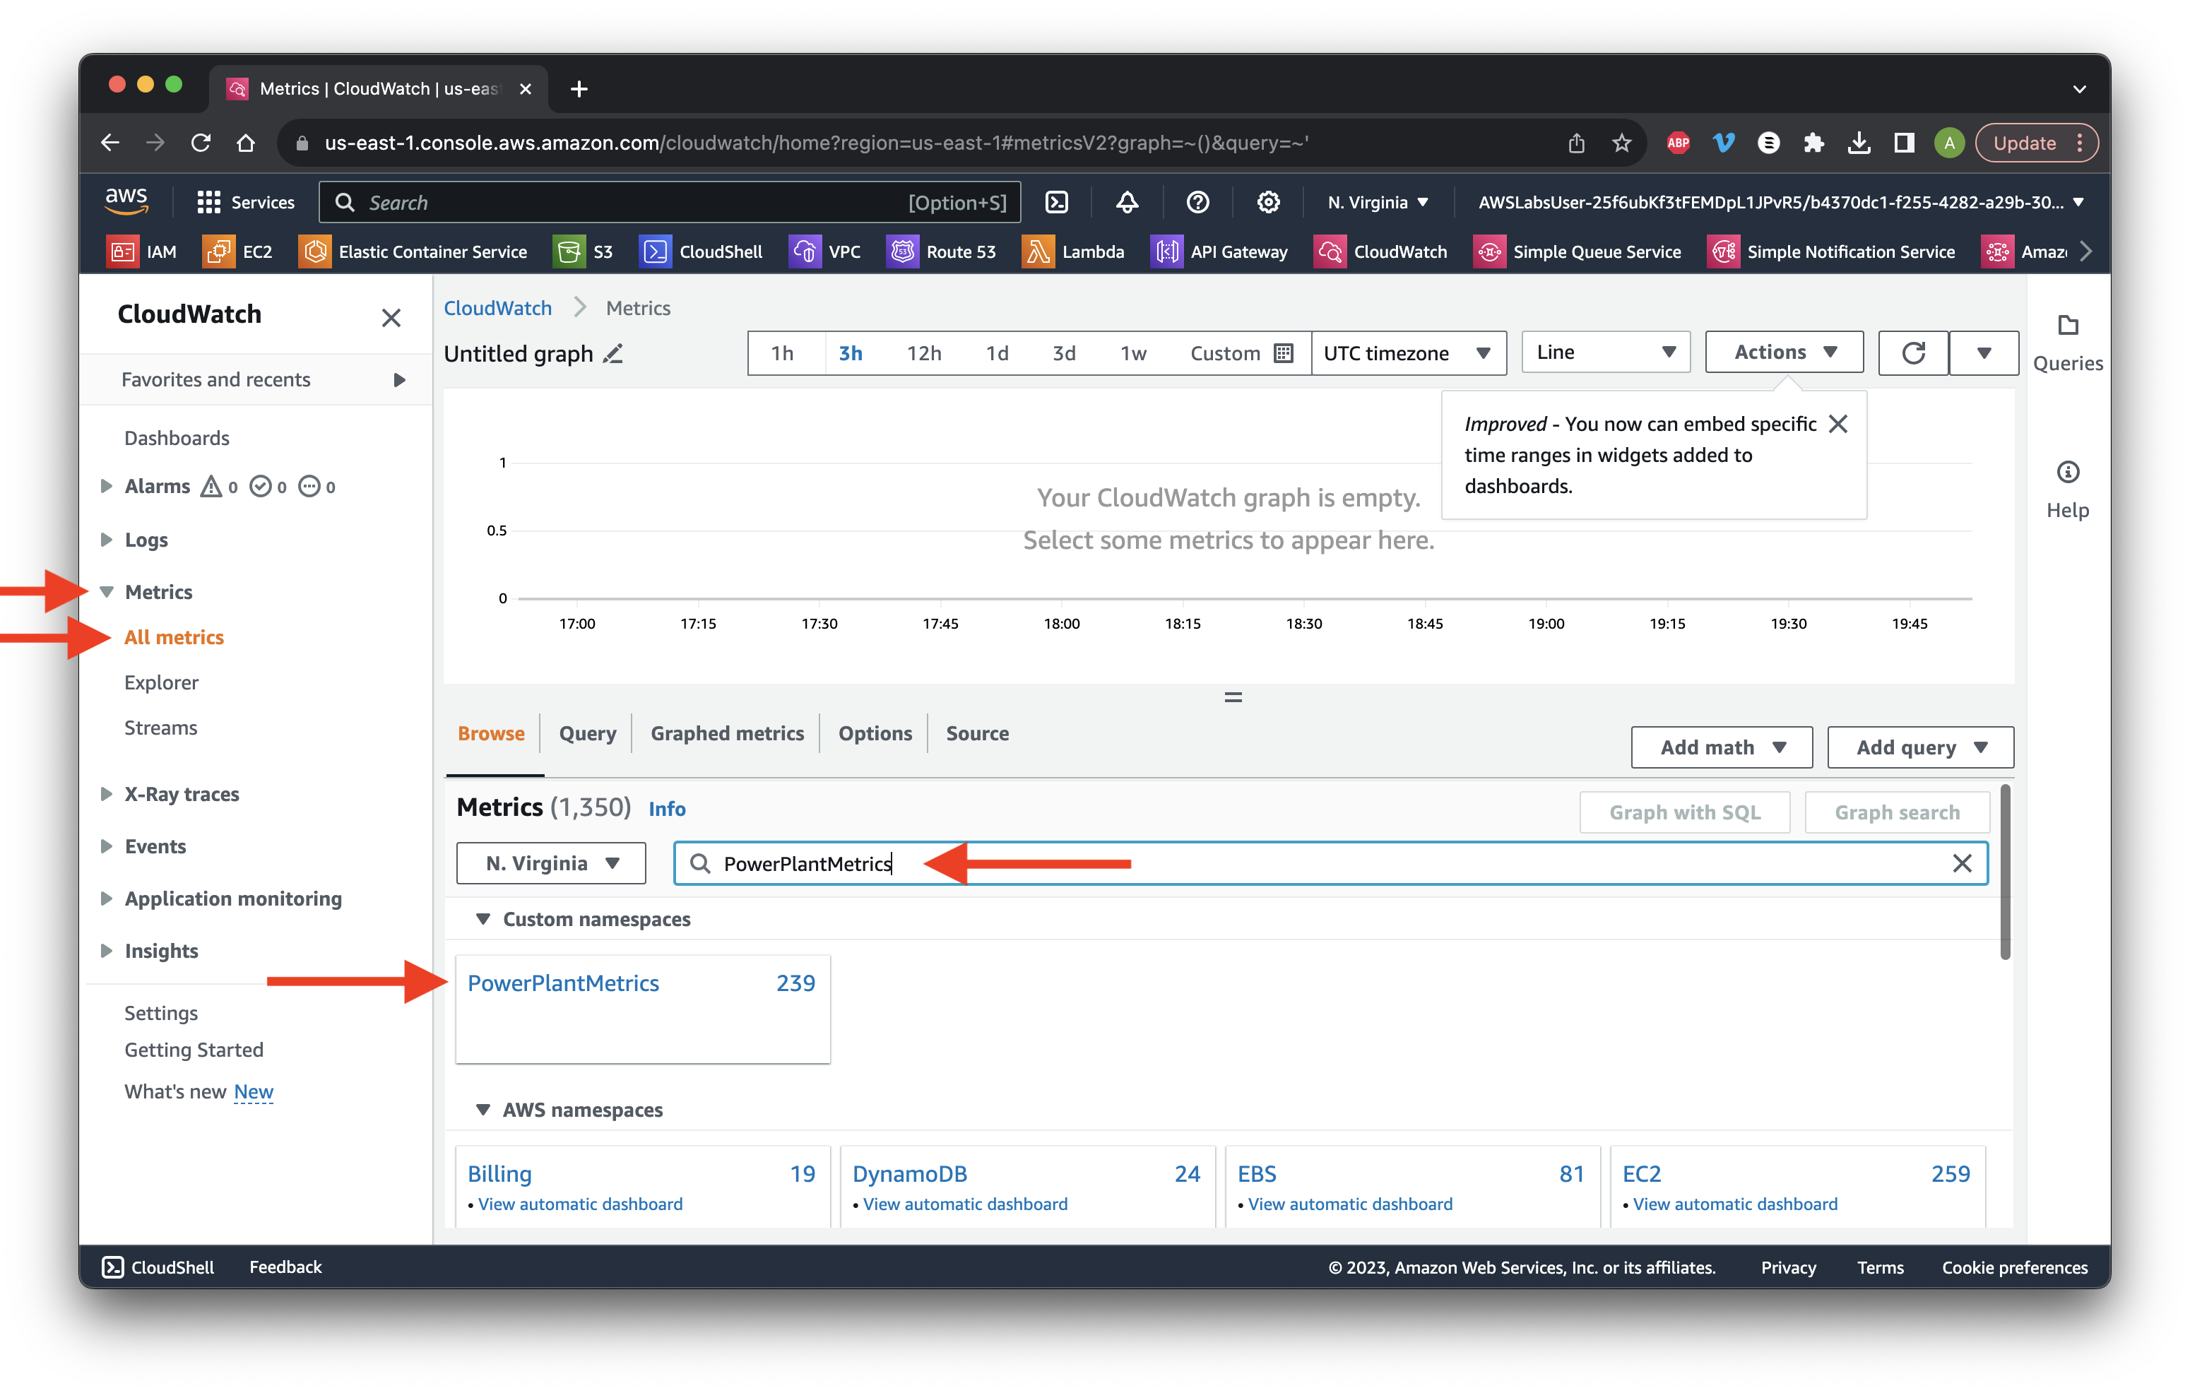Bookmark this page with the star
Screen dimensions: 2190x1393
pos(1621,143)
